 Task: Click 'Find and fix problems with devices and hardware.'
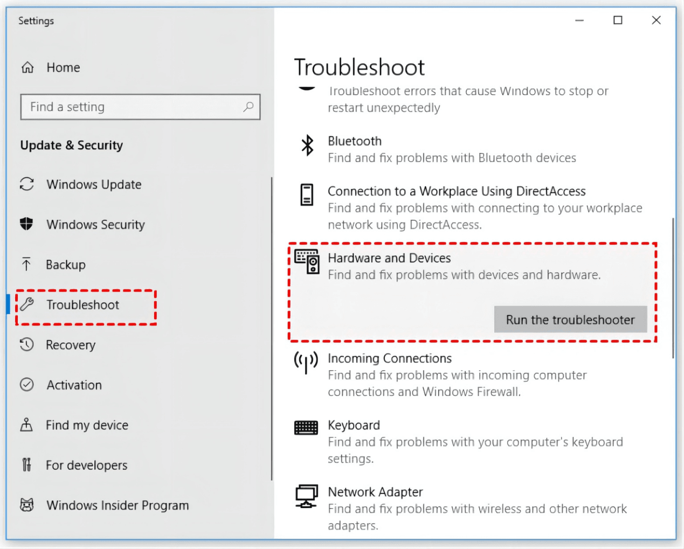click(464, 275)
